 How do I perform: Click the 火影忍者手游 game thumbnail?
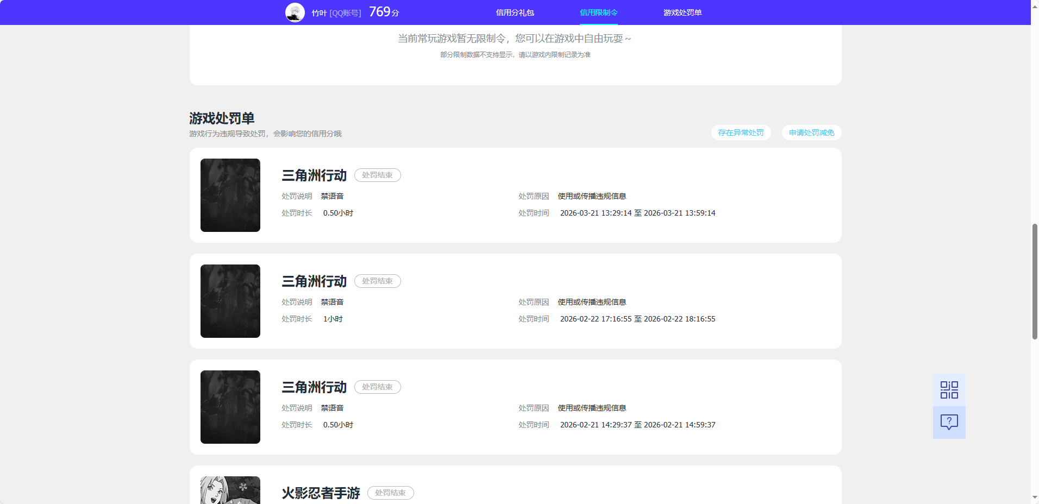pyautogui.click(x=230, y=490)
